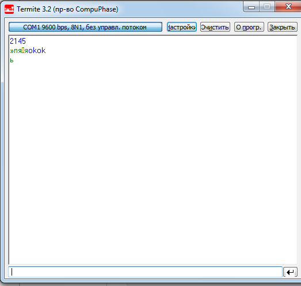Click the blue okok text in output
This screenshot has height=286, width=301.
37,51
